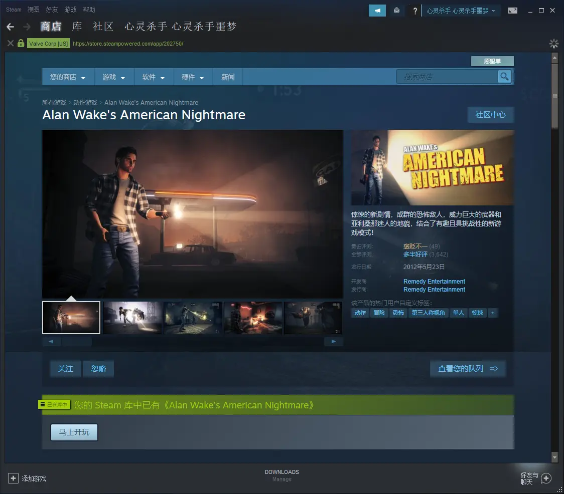
Task: Select the 惊悚 tag
Action: [x=477, y=313]
